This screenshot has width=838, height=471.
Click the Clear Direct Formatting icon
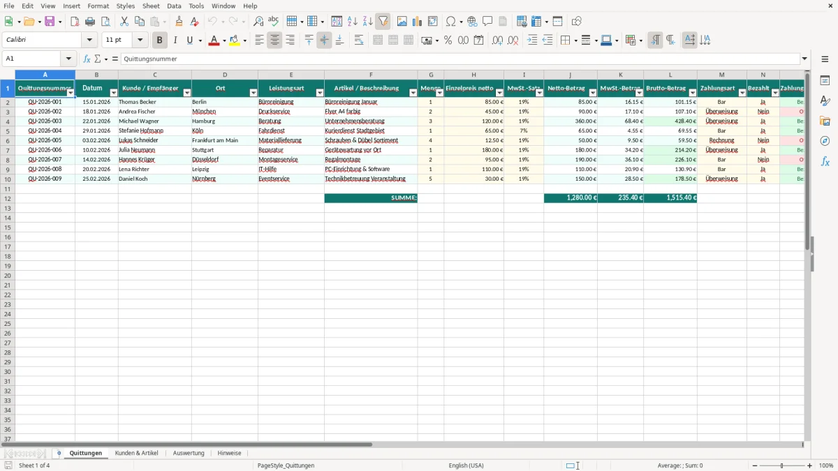[x=194, y=22]
